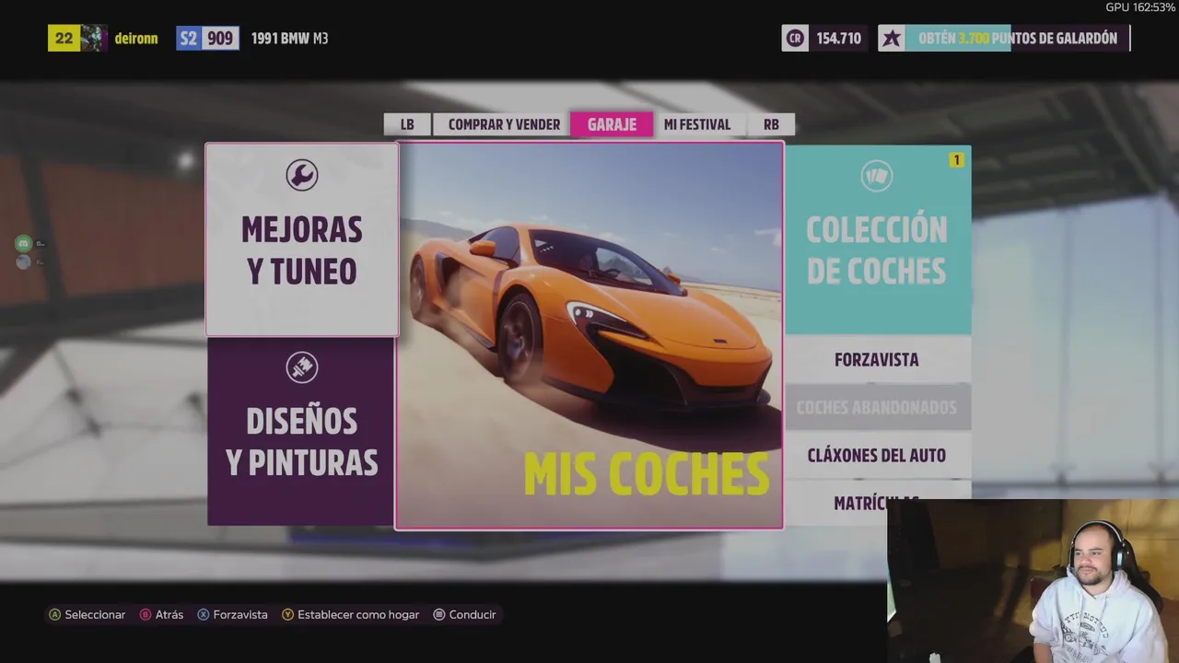Viewport: 1179px width, 663px height.
Task: Click the menu button Conducir prompt
Action: click(465, 614)
